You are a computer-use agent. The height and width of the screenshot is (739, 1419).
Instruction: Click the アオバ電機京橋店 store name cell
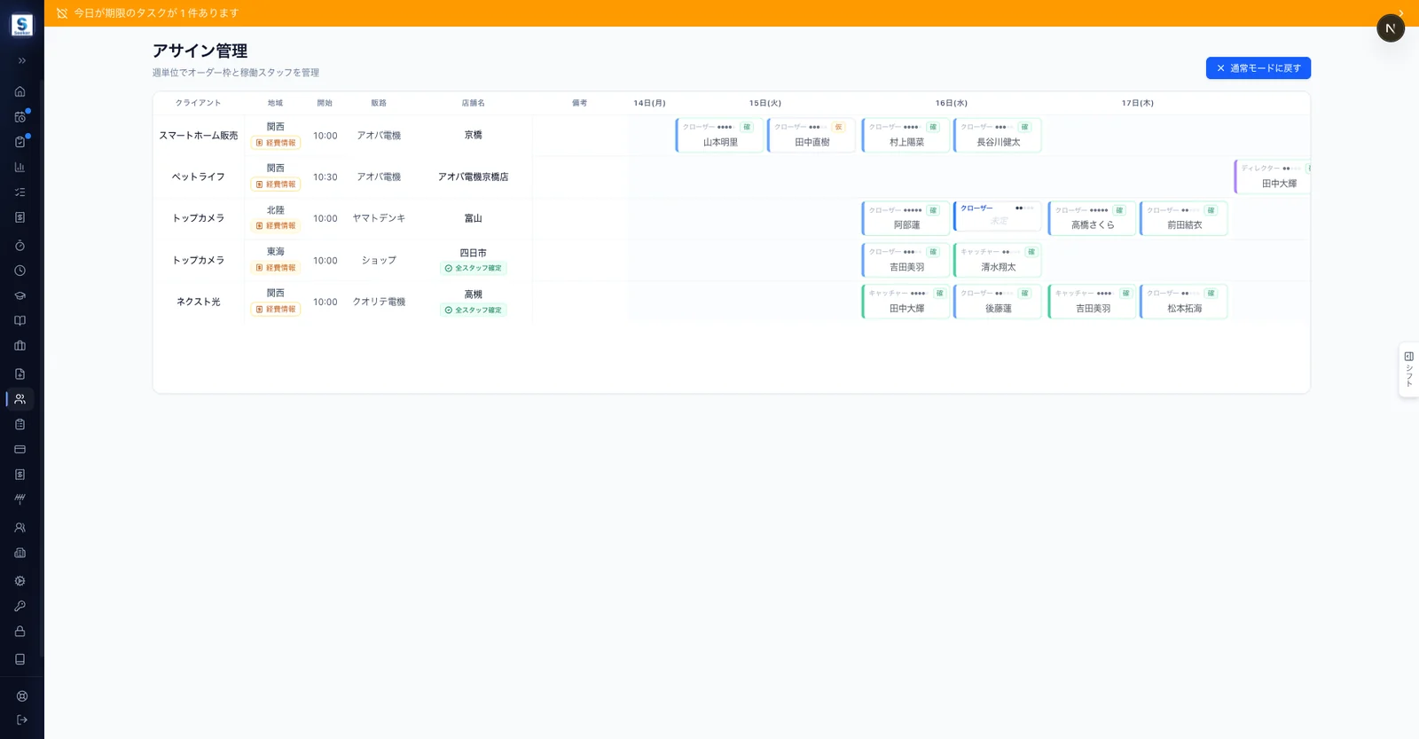474,177
